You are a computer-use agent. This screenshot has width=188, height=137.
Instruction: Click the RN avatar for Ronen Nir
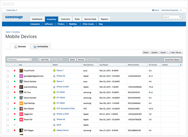(x=21, y=119)
